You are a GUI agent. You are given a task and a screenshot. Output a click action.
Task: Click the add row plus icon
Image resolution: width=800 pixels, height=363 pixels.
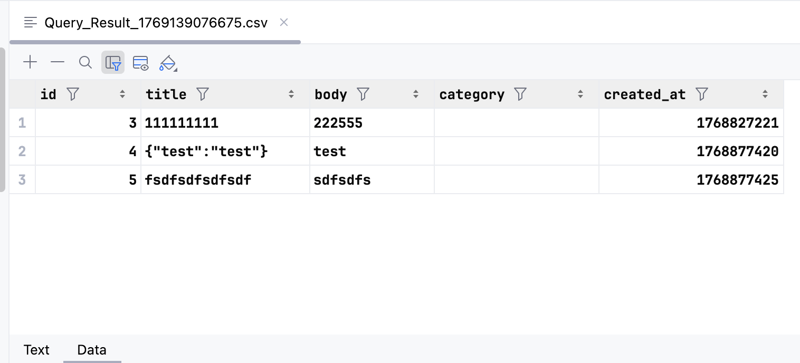coord(30,63)
